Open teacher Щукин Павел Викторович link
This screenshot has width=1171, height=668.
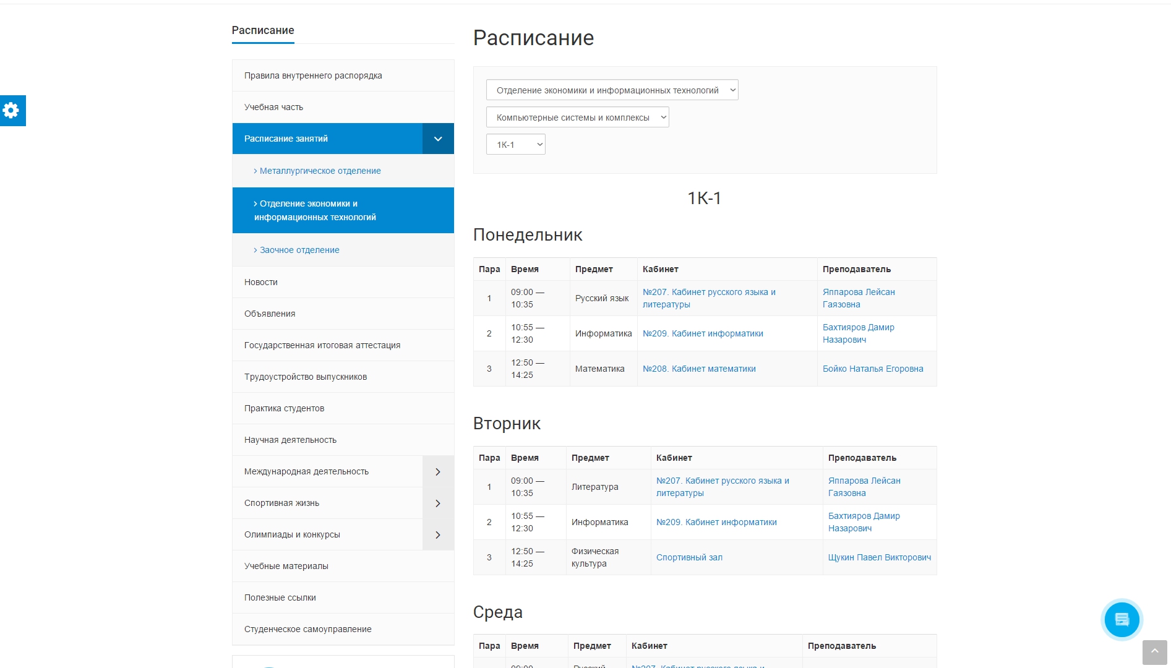[879, 558]
